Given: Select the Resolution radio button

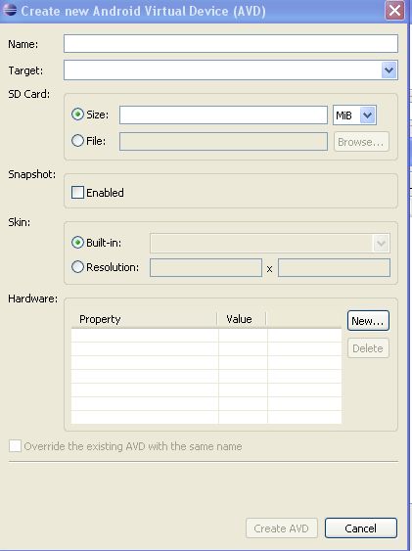Looking at the screenshot, I should 77,267.
